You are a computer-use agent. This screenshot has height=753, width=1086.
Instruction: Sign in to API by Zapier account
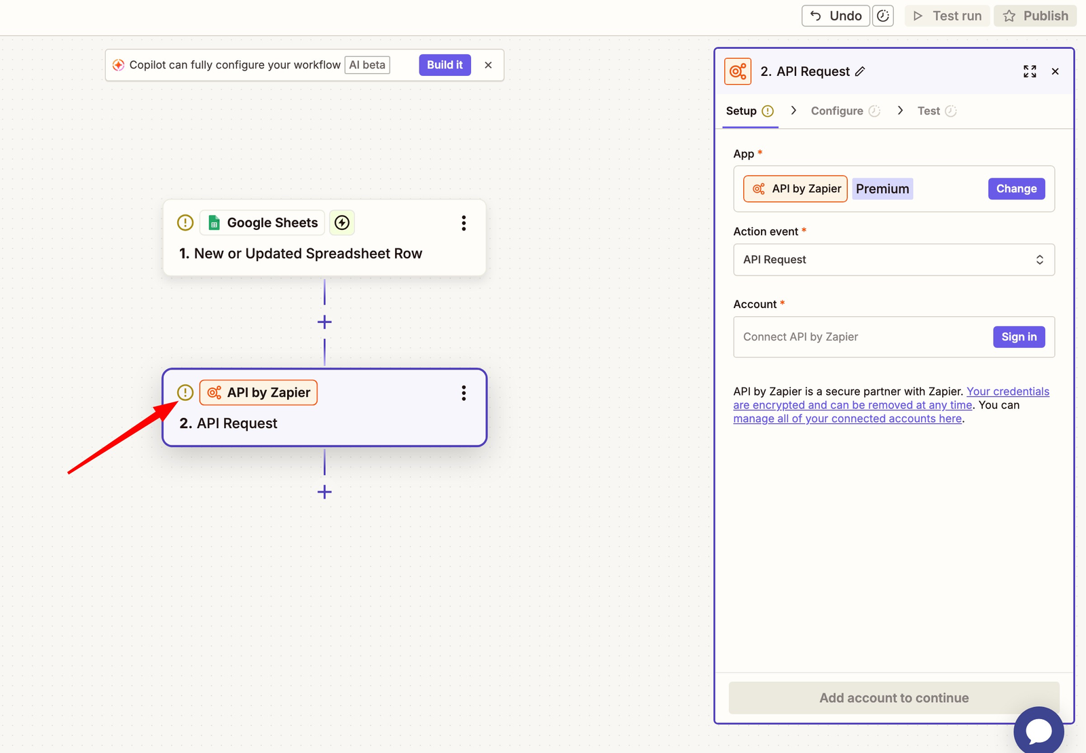pyautogui.click(x=1019, y=337)
